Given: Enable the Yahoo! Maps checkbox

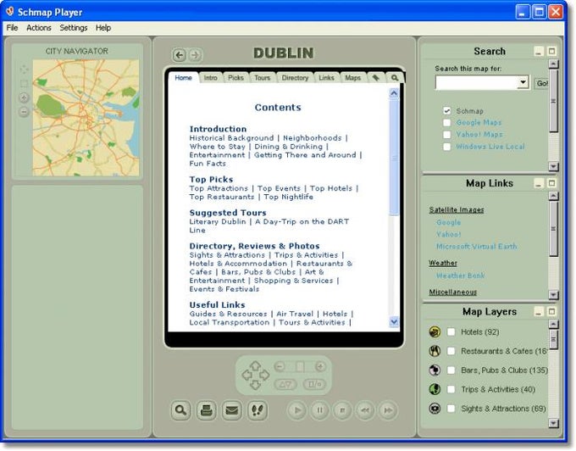Looking at the screenshot, I should point(446,135).
